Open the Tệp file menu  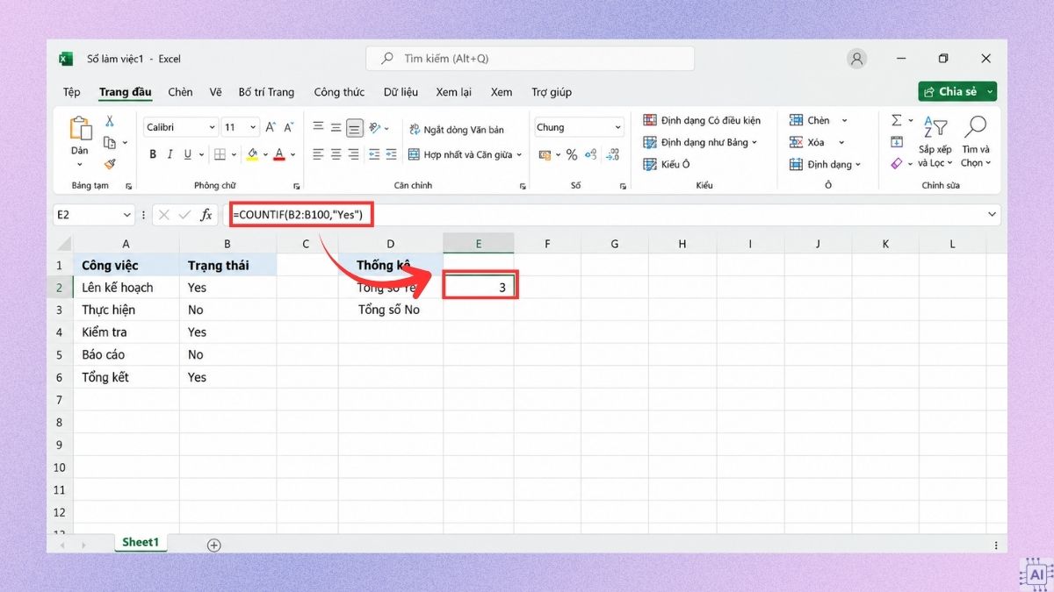click(71, 92)
